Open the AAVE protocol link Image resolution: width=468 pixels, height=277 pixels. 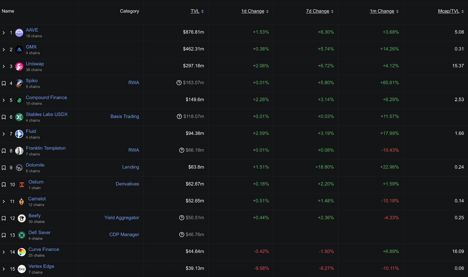pyautogui.click(x=32, y=30)
